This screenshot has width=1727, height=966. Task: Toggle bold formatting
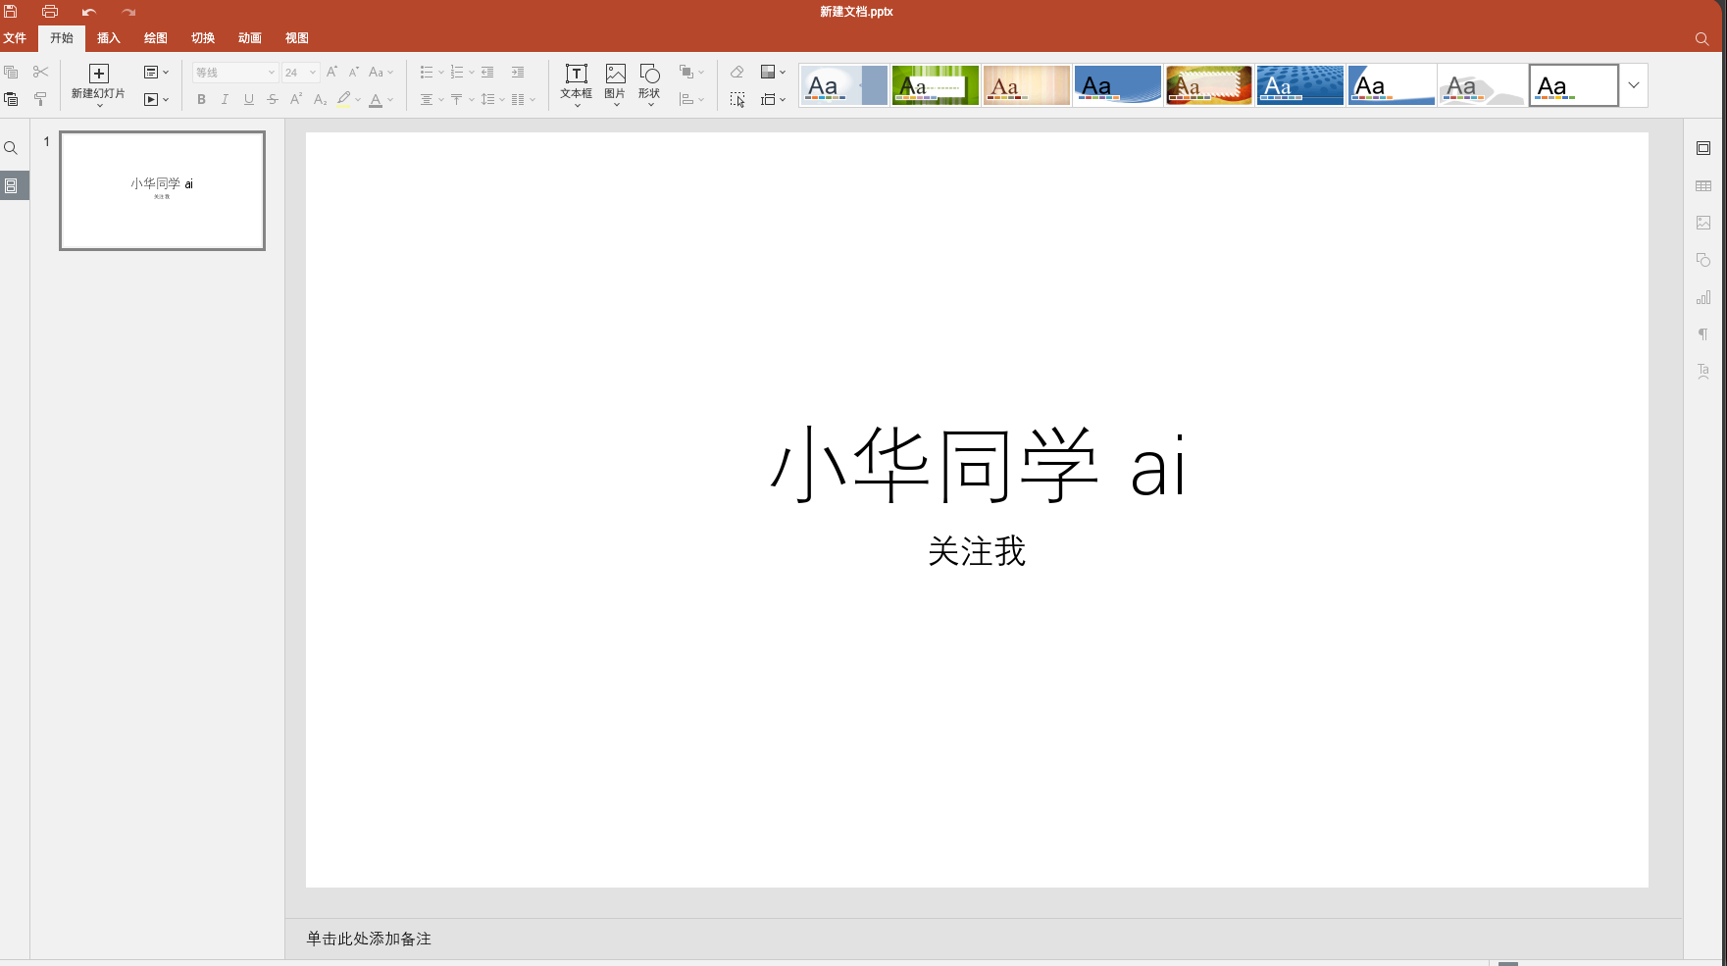201,99
